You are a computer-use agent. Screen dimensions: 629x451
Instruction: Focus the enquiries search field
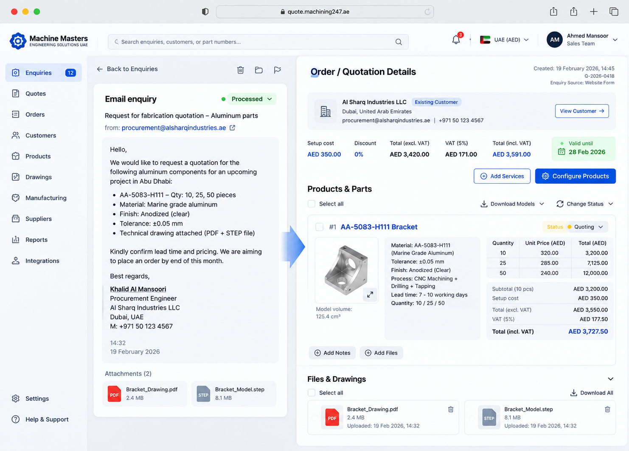pyautogui.click(x=258, y=42)
